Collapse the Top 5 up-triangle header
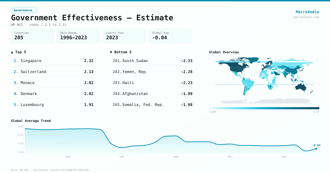Image resolution: width=330 pixels, height=173 pixels. (19, 52)
